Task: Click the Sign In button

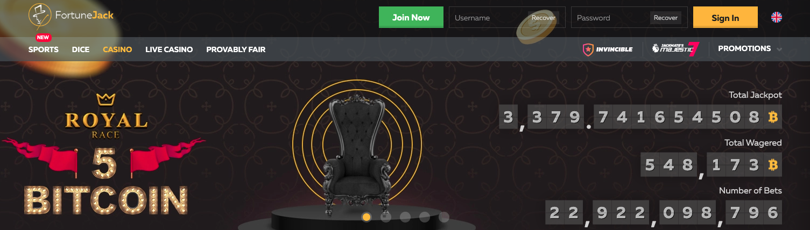Action: point(726,17)
